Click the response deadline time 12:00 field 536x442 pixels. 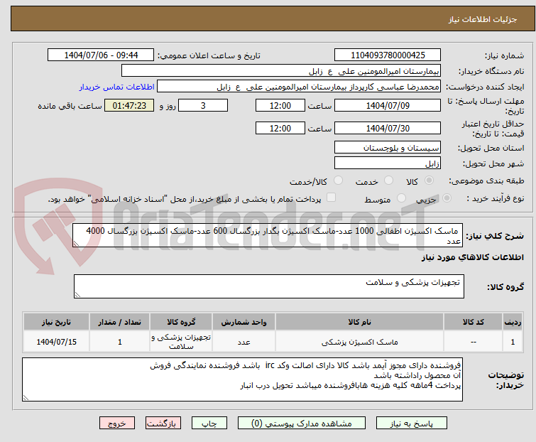tap(280, 105)
